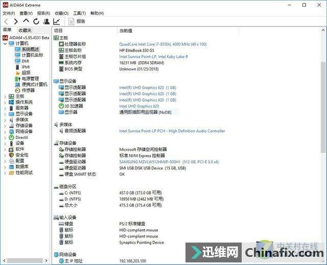
Task: Expand the 多媒体 tree node
Action: (5, 120)
